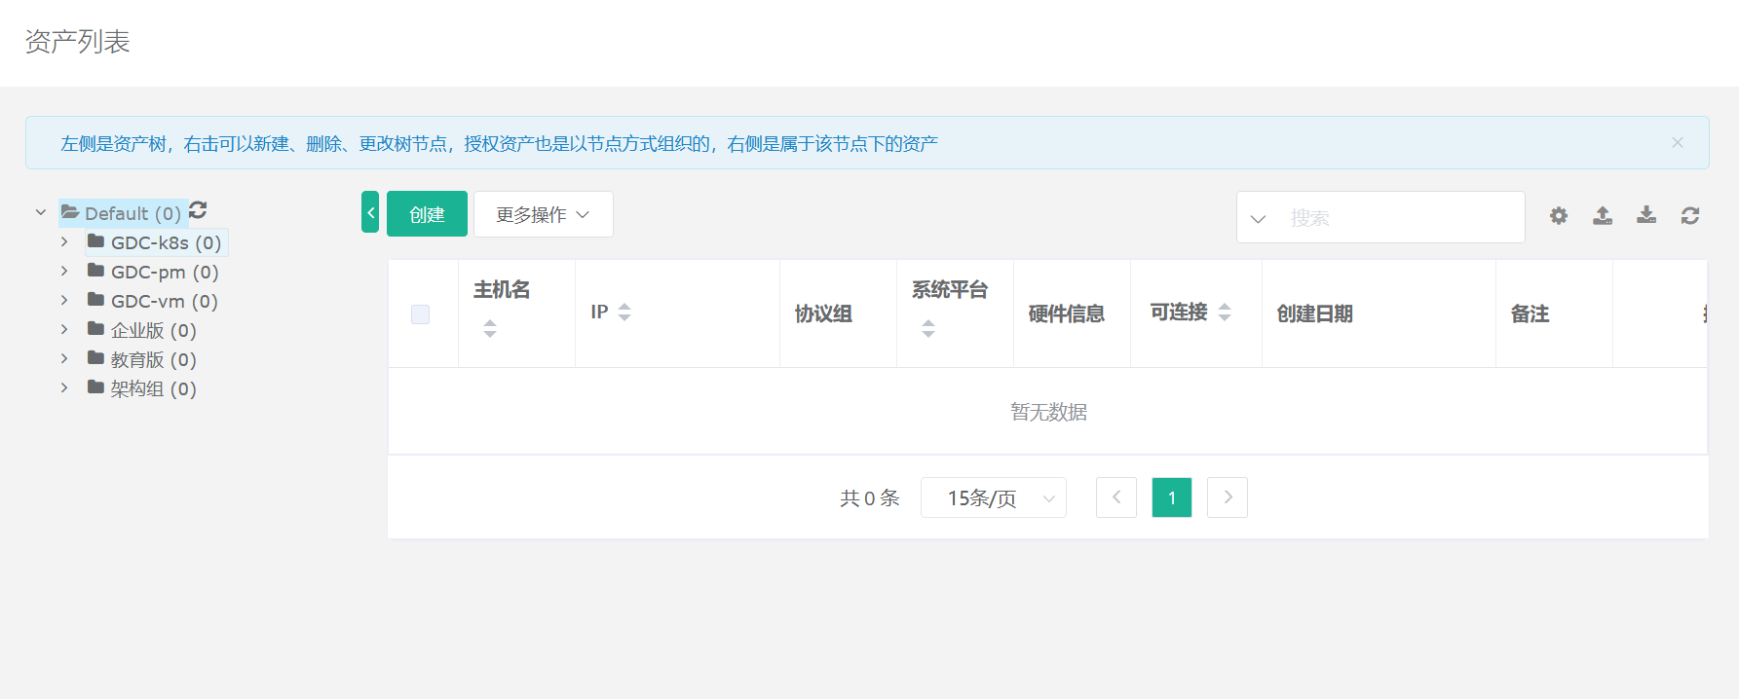Click the 硬件信息 column header
Image resolution: width=1739 pixels, height=699 pixels.
click(x=1067, y=313)
